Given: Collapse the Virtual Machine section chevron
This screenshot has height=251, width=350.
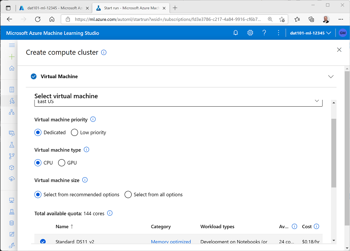Looking at the screenshot, I should 331,76.
